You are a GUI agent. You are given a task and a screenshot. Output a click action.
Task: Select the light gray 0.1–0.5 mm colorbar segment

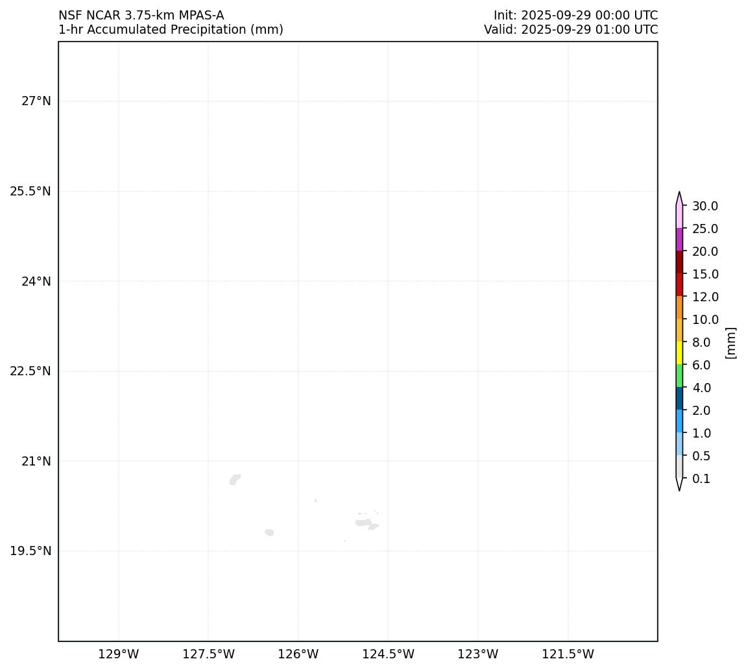(679, 467)
